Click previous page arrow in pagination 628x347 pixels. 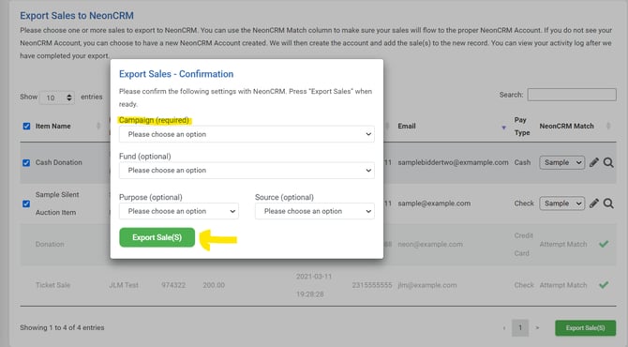click(x=504, y=327)
